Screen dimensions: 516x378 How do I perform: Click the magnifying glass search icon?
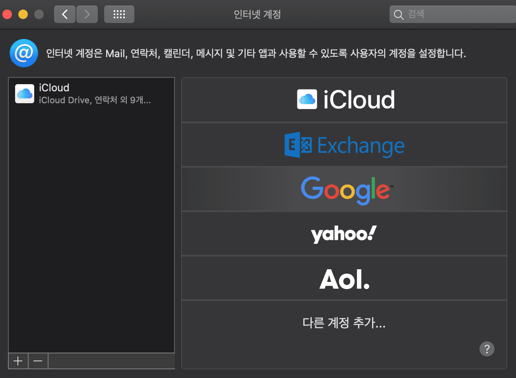pyautogui.click(x=398, y=15)
